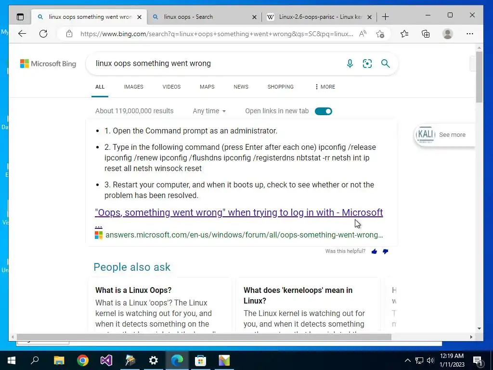Open volume speaker tray icon
Viewport: 493px width, 370px height.
430,360
